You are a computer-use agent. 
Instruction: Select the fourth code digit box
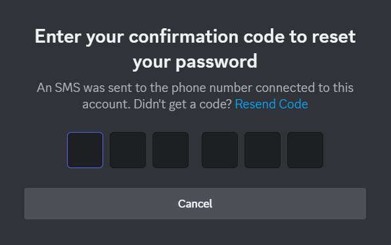point(219,150)
